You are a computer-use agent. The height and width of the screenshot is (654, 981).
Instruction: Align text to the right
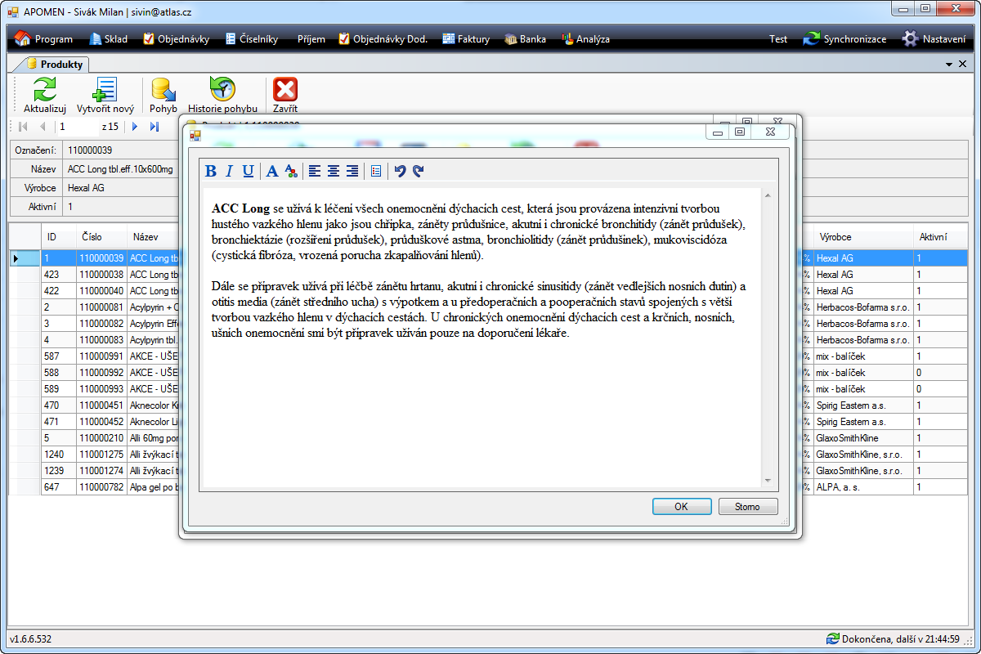(352, 171)
